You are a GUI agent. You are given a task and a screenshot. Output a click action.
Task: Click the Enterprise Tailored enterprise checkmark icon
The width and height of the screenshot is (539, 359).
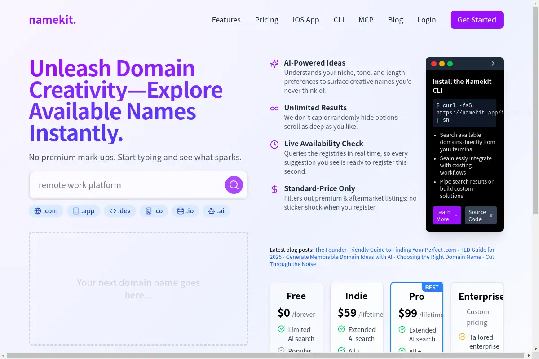[x=462, y=337]
